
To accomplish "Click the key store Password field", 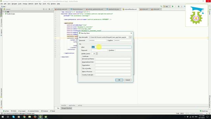I will coord(98,40).
